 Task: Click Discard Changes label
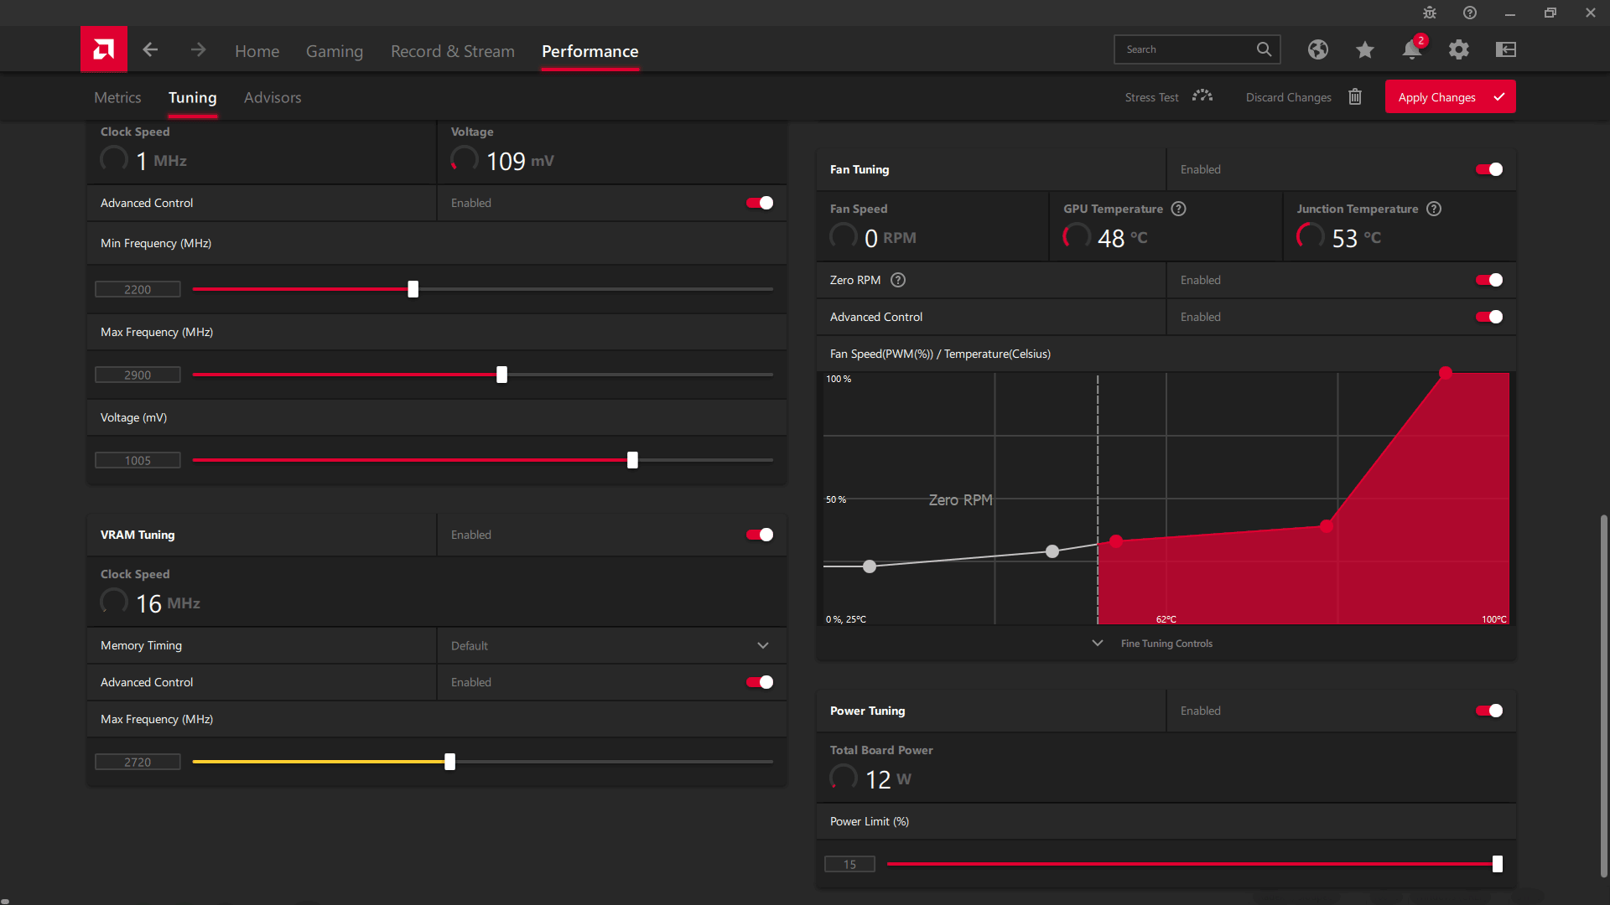pos(1288,97)
